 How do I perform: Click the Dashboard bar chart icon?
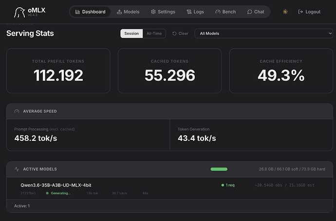tap(77, 12)
